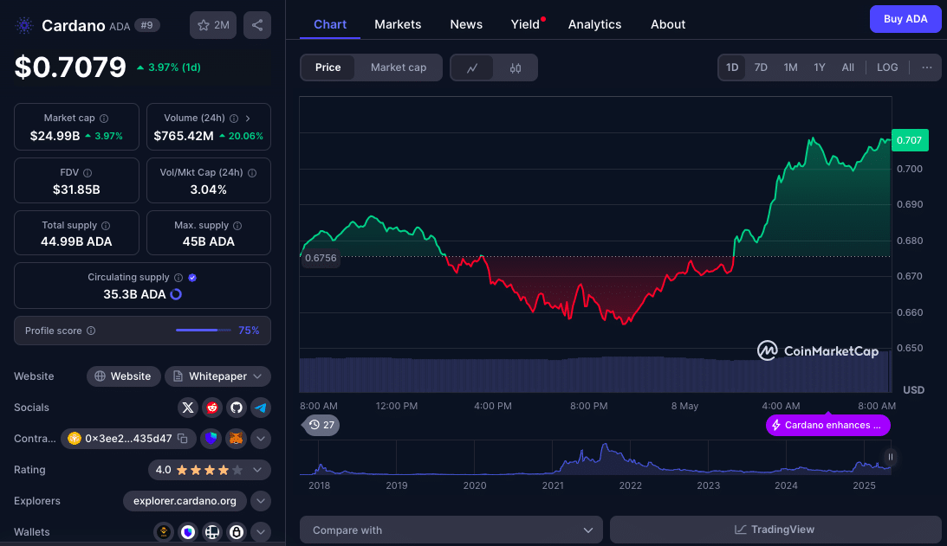Open the Reddit social icon
Image resolution: width=947 pixels, height=546 pixels.
(x=212, y=408)
